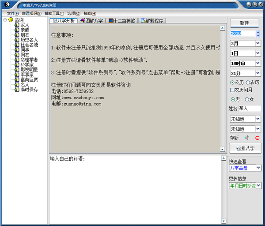The width and height of the screenshot is (265, 226).
Task: Collapse the 命例 tree root node
Action: click(x=5, y=20)
